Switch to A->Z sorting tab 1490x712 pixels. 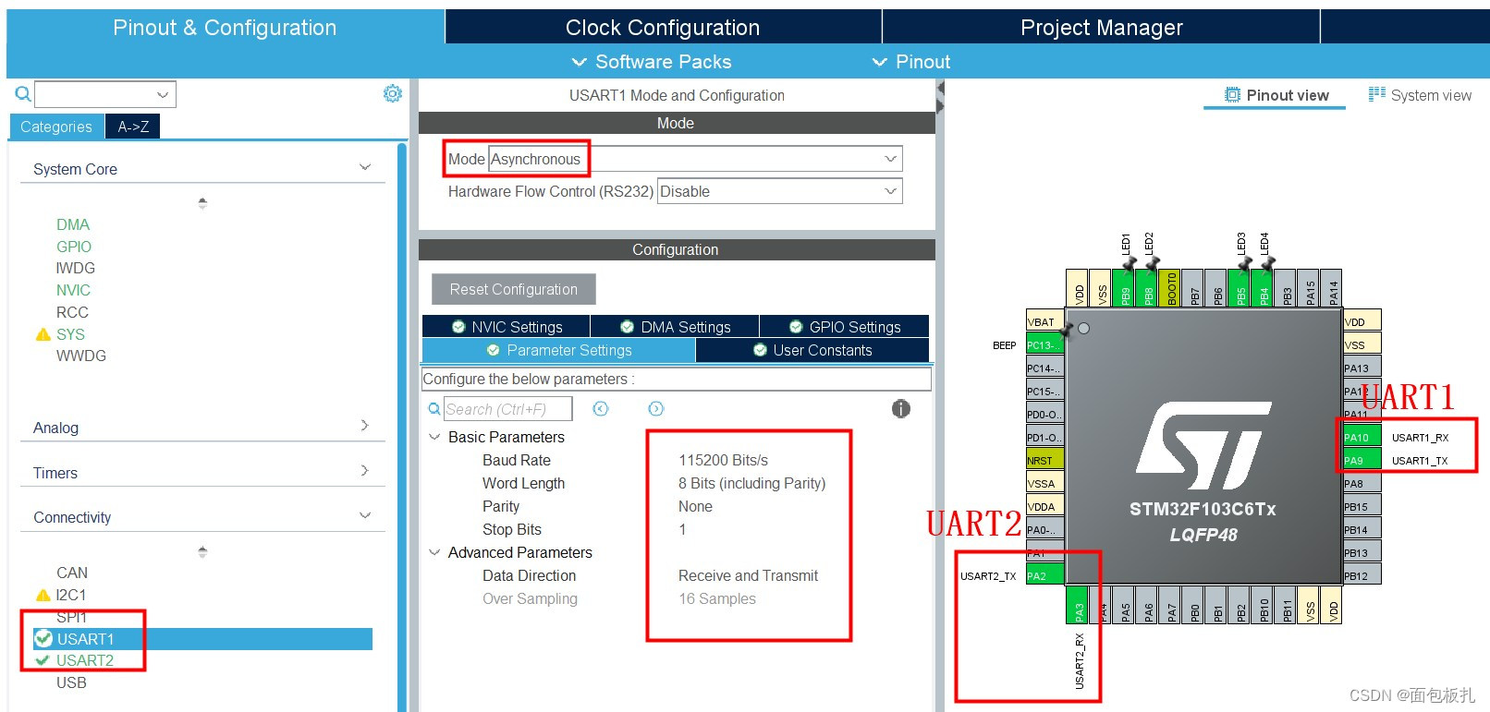click(x=133, y=127)
